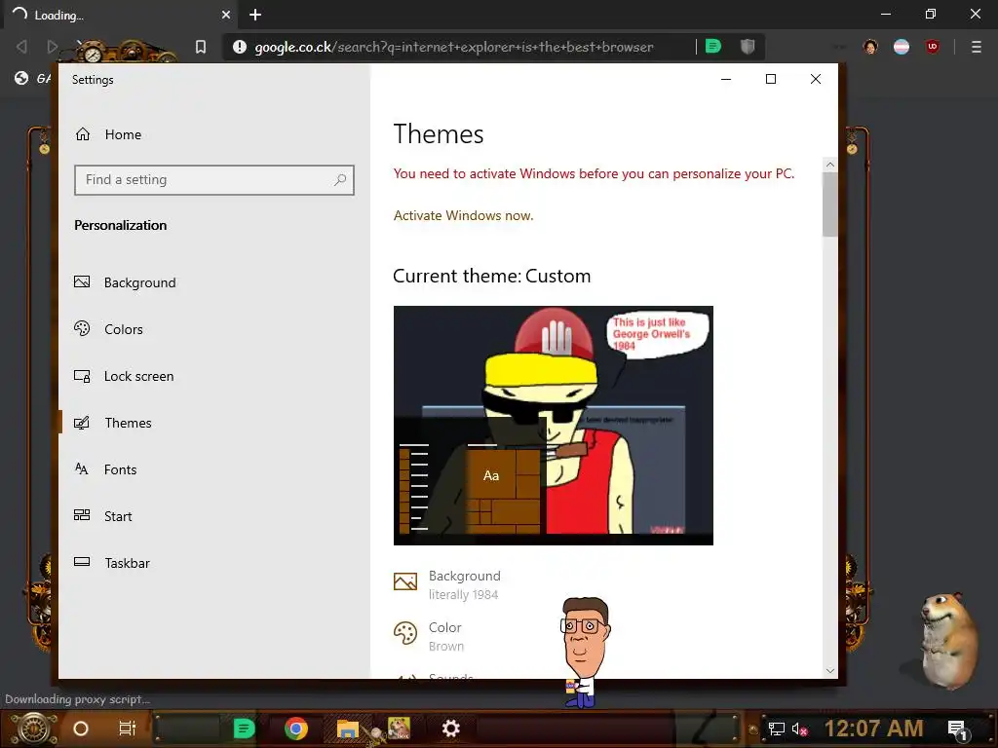998x748 pixels.
Task: Click the Taskbar icon in sidebar
Action: click(x=82, y=562)
